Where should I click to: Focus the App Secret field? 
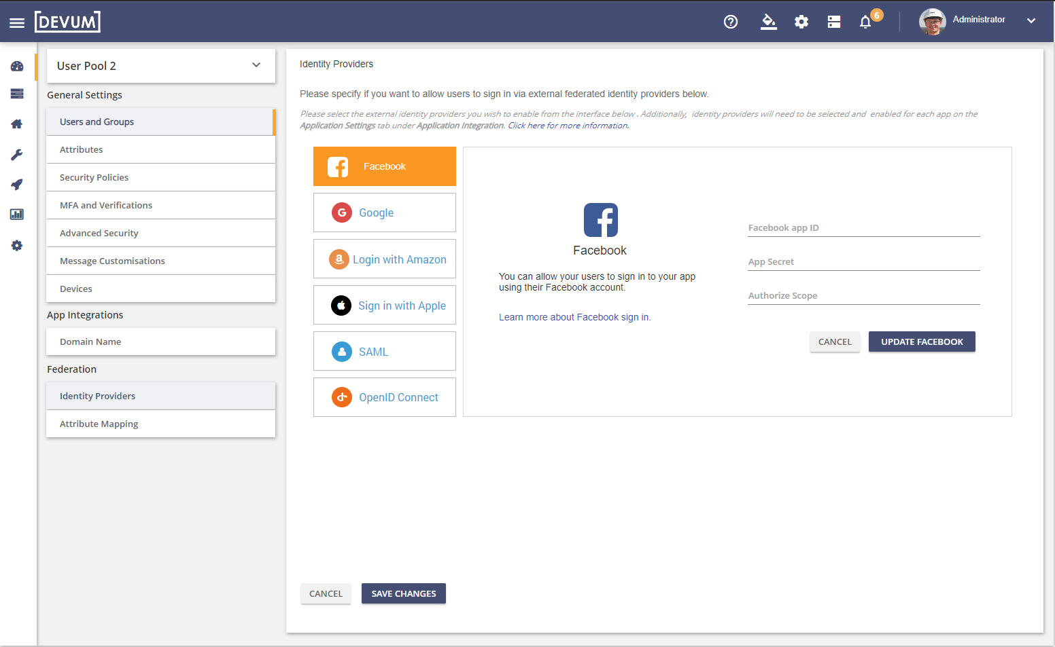(x=864, y=262)
